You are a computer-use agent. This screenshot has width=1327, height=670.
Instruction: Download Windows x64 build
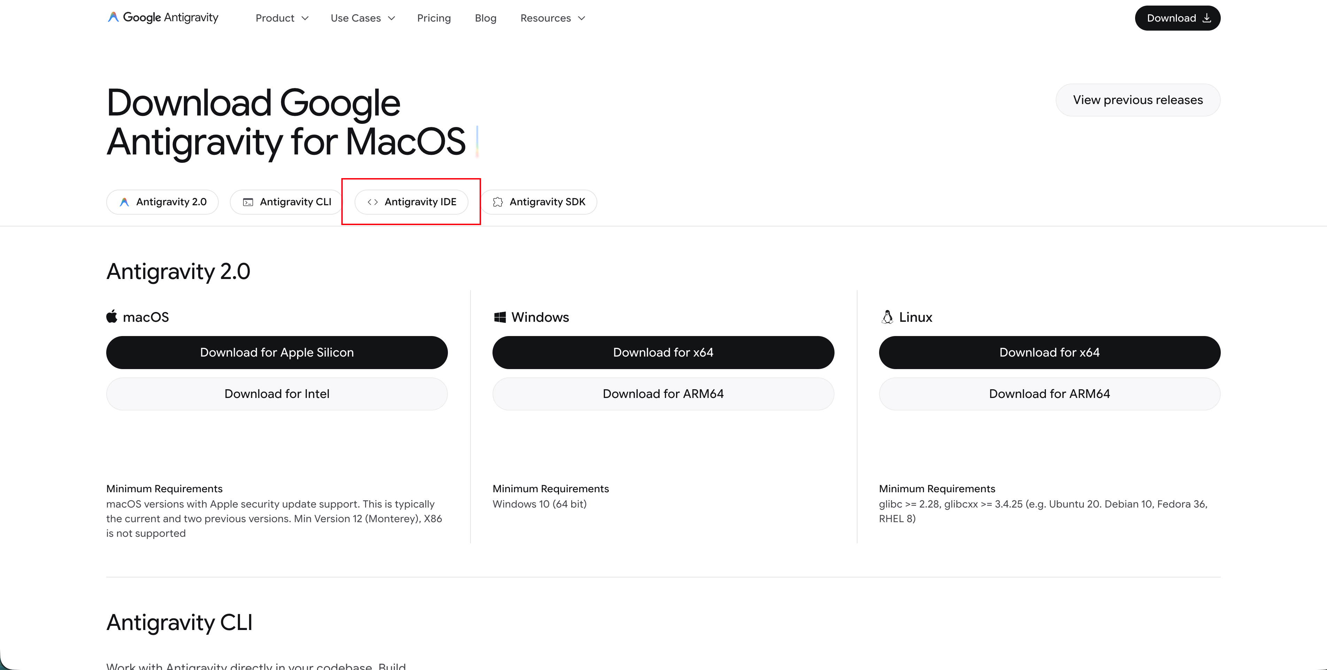[x=663, y=352]
